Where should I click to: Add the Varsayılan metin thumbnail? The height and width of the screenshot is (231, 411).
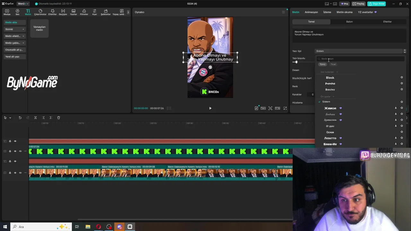click(x=39, y=28)
